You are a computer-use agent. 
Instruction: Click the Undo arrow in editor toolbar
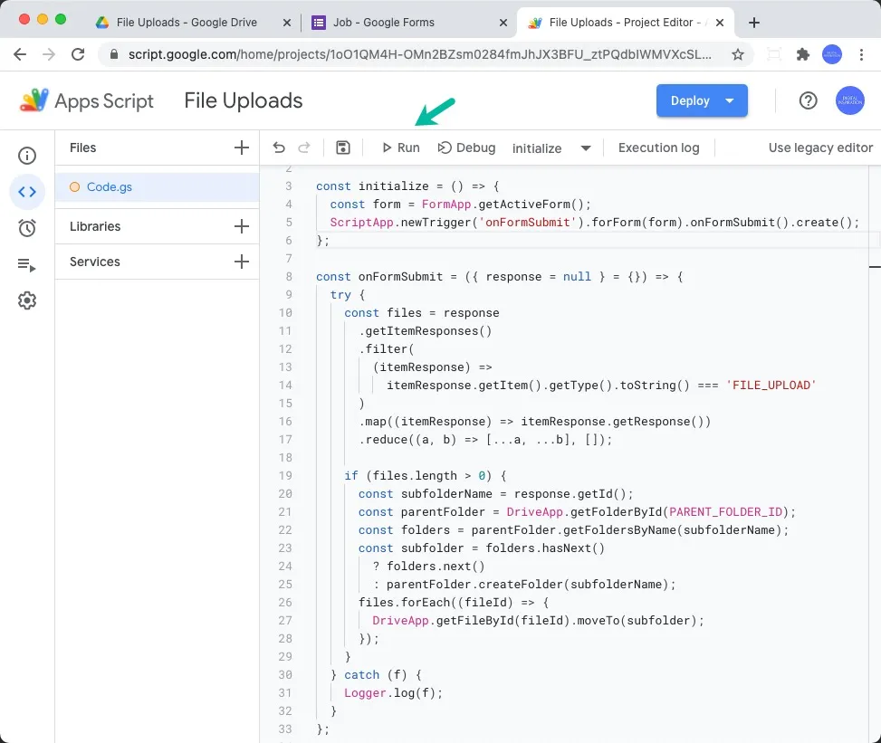coord(279,148)
